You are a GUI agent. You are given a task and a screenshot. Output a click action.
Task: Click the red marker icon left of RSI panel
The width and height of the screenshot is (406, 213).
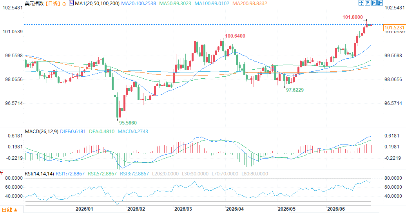(1, 172)
